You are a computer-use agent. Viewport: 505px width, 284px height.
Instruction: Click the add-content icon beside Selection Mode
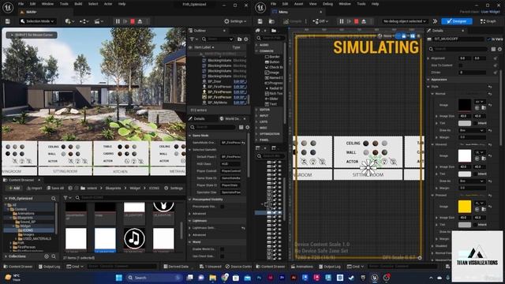[x=69, y=21]
